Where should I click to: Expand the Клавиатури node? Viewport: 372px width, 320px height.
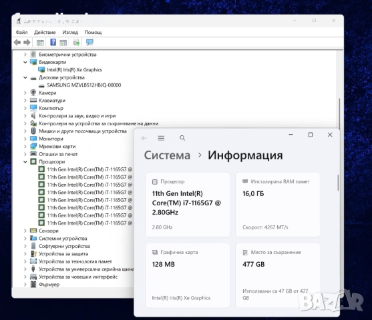(x=25, y=101)
